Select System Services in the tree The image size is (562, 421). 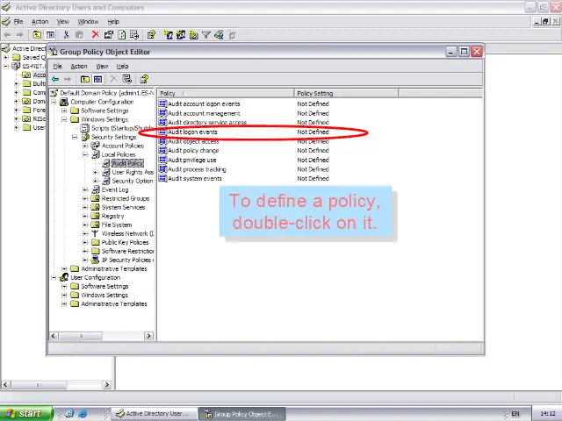[x=123, y=207]
